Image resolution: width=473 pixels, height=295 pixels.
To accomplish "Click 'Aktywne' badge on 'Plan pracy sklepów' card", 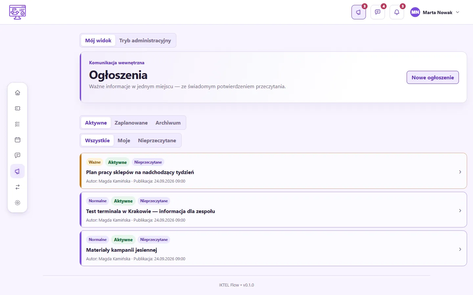I will point(117,162).
